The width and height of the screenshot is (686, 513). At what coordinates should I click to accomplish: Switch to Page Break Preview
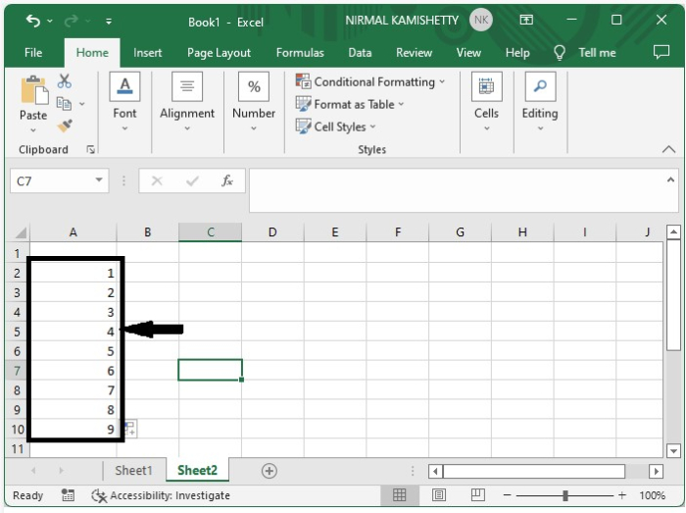(478, 495)
